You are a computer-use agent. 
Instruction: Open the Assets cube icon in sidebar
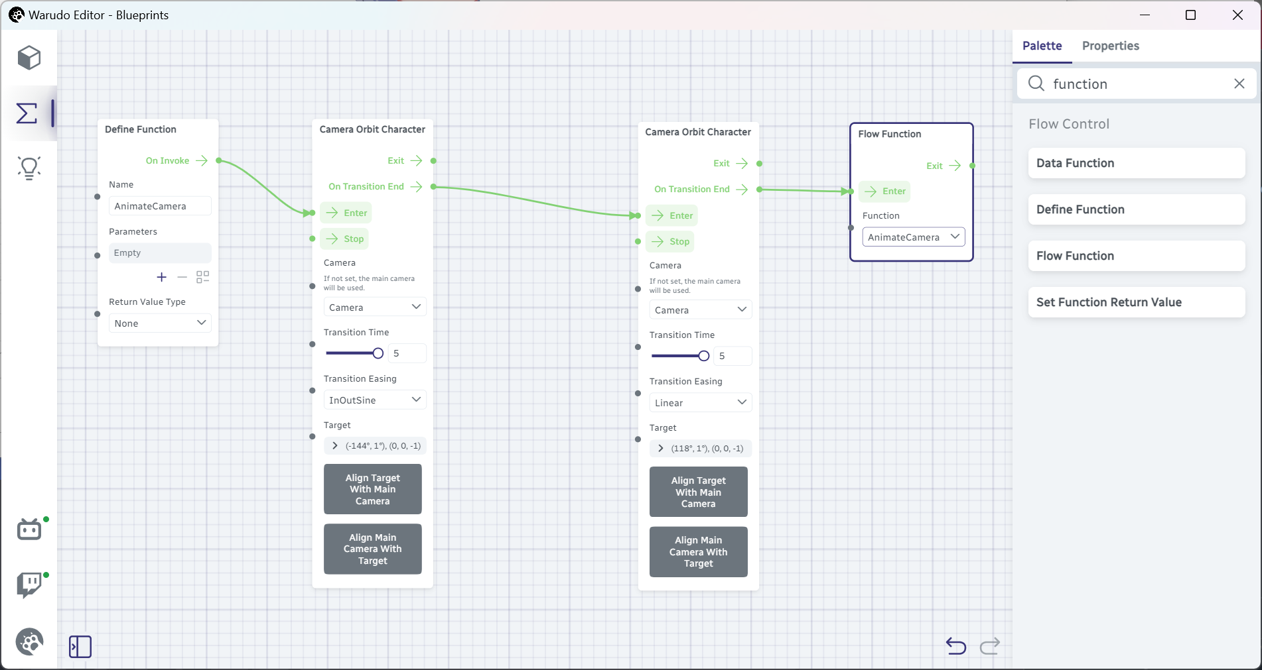coord(29,58)
